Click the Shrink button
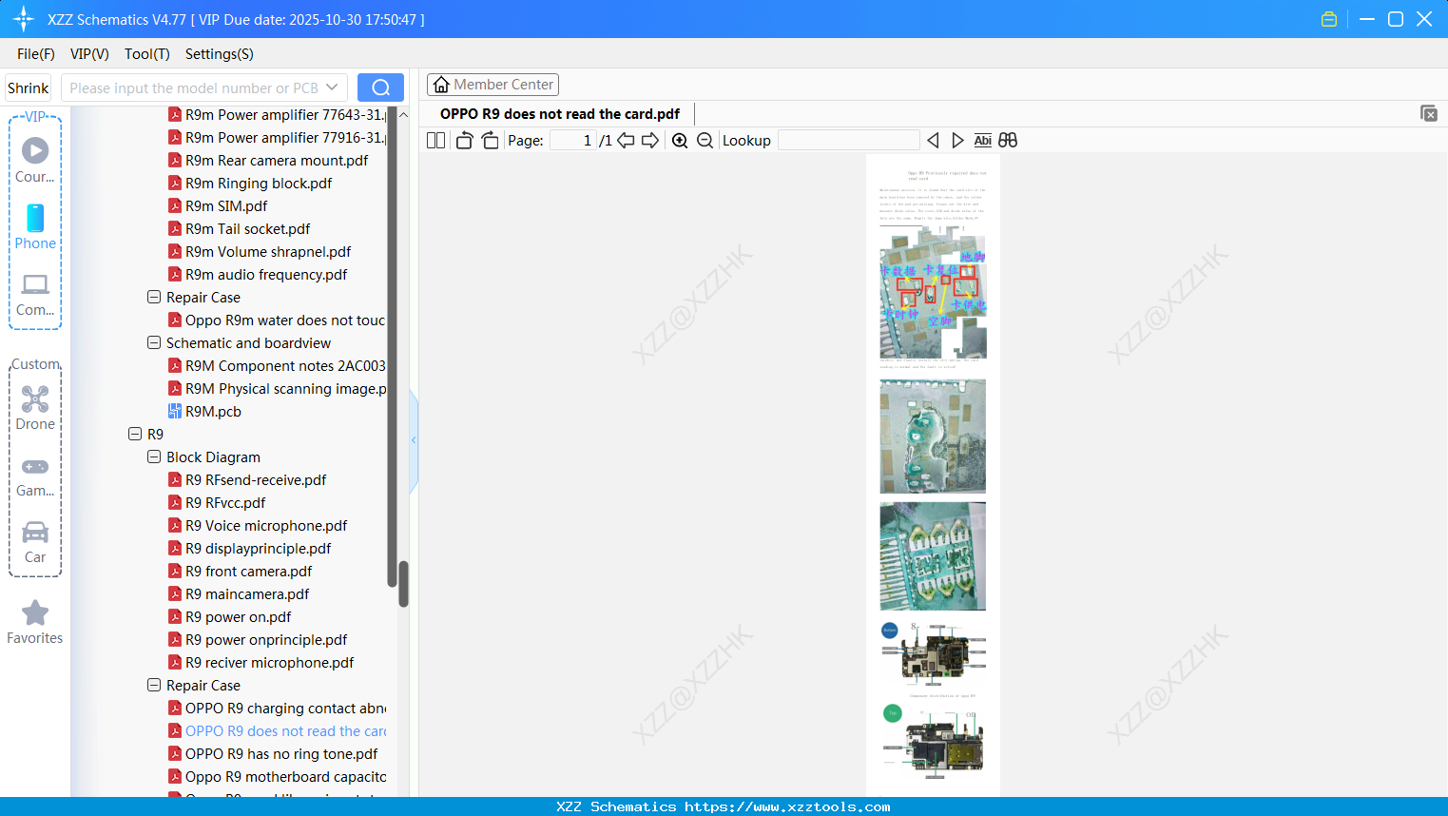 (x=29, y=87)
